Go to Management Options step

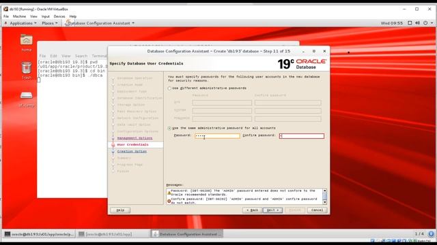coord(135,138)
